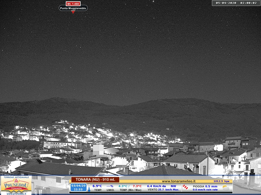Screen dimensions: 261x195
Task: Open the www.tonarameteo.it link
Action: click(x=179, y=181)
